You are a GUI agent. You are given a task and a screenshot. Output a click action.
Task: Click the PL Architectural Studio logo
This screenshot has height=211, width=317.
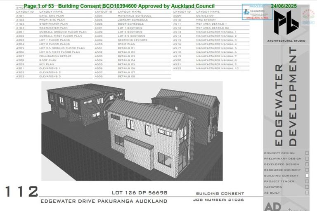286,23
